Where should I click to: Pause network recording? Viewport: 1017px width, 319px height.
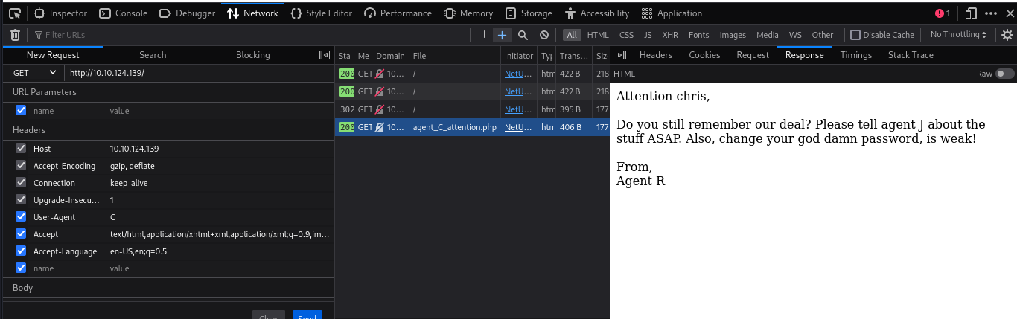click(x=482, y=35)
